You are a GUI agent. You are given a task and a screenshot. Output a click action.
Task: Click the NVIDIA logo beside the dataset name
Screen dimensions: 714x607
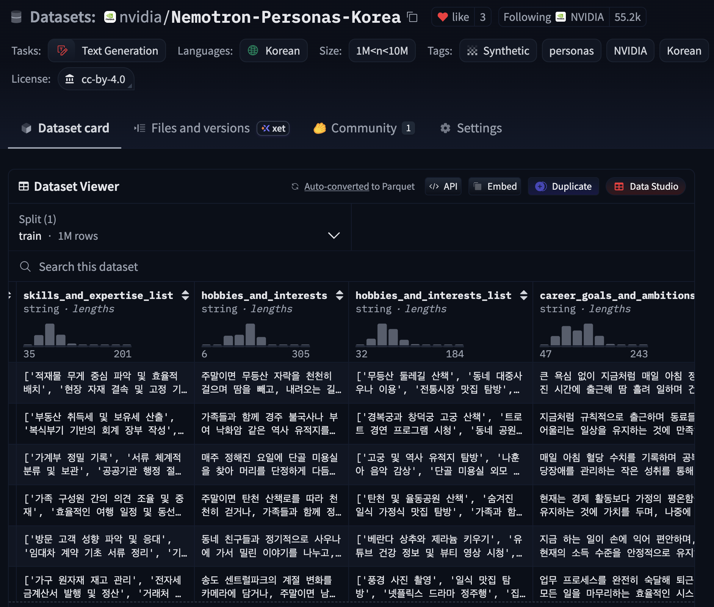click(110, 17)
